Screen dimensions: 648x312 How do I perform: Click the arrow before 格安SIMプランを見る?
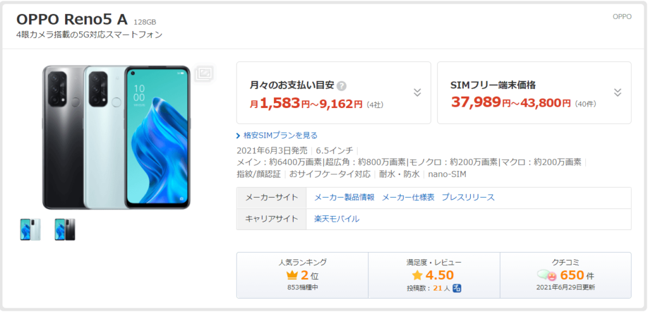(x=238, y=136)
